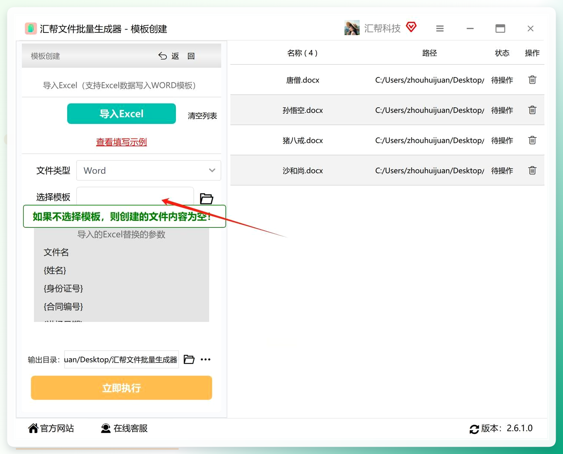Click the 选择模板 input field
Image resolution: width=563 pixels, height=454 pixels.
click(x=135, y=196)
